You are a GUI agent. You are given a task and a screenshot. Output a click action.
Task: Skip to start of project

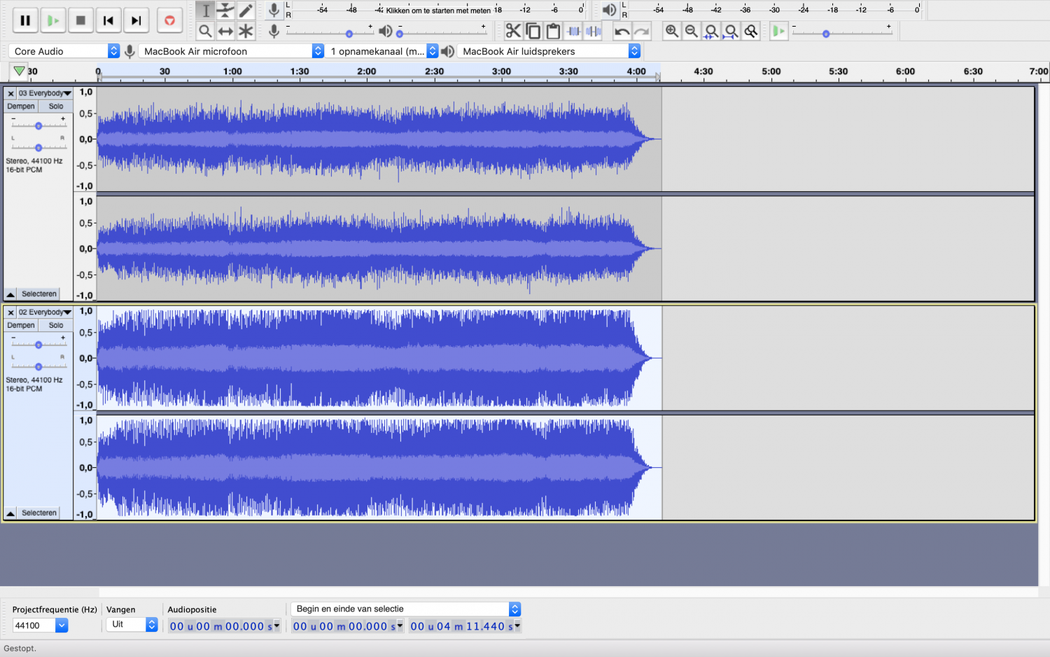[108, 20]
